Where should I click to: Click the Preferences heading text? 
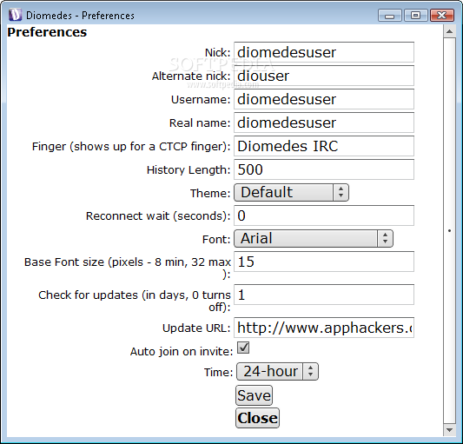(47, 32)
